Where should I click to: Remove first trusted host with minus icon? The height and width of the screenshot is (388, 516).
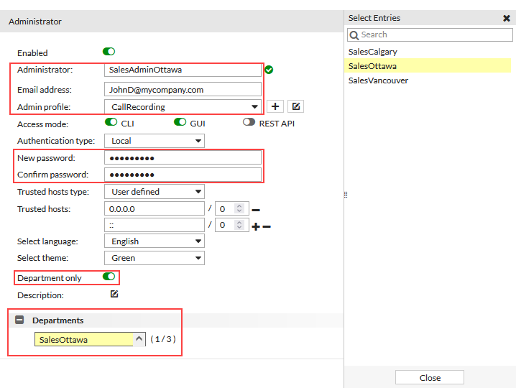tap(256, 210)
